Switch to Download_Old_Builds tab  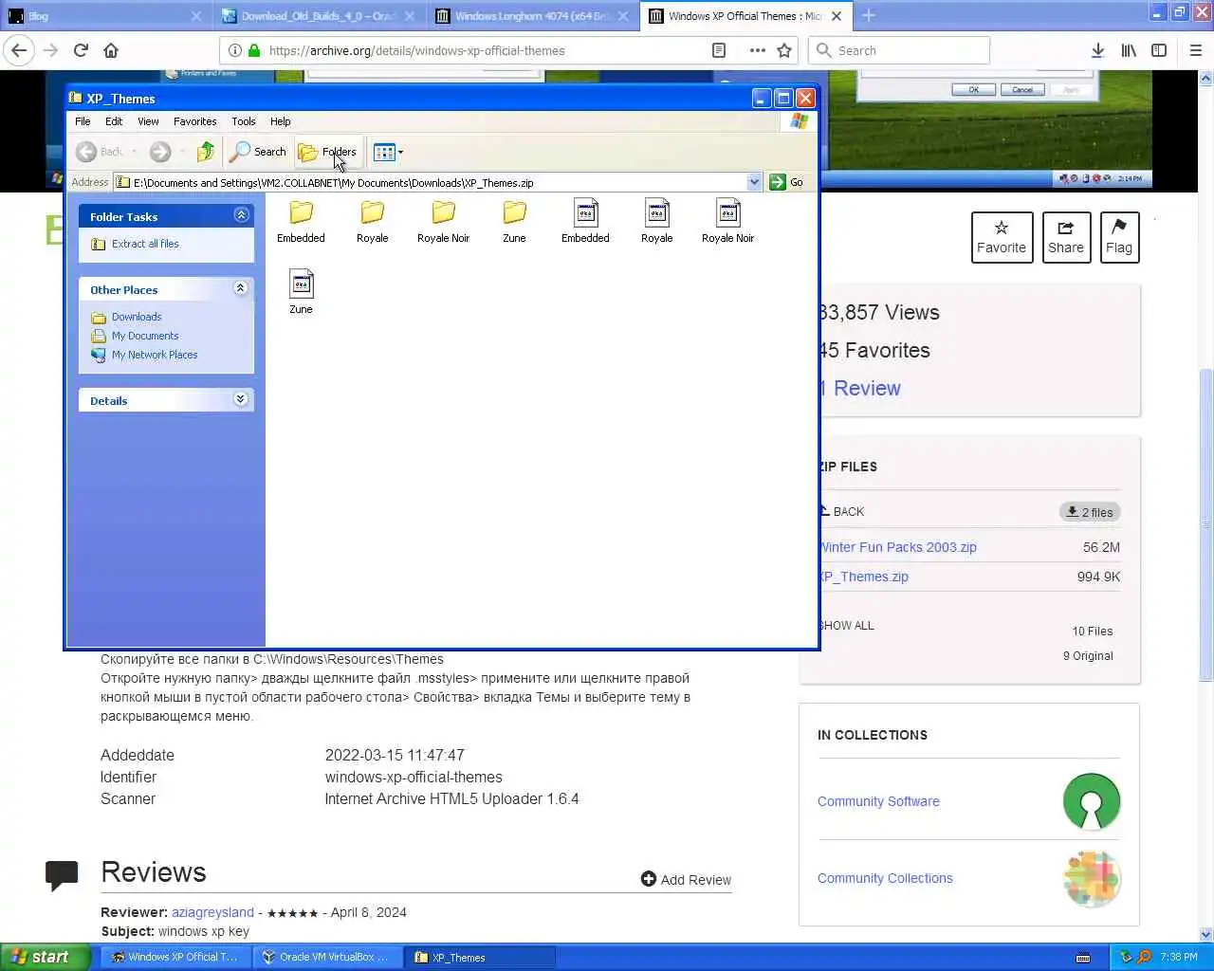[319, 15]
